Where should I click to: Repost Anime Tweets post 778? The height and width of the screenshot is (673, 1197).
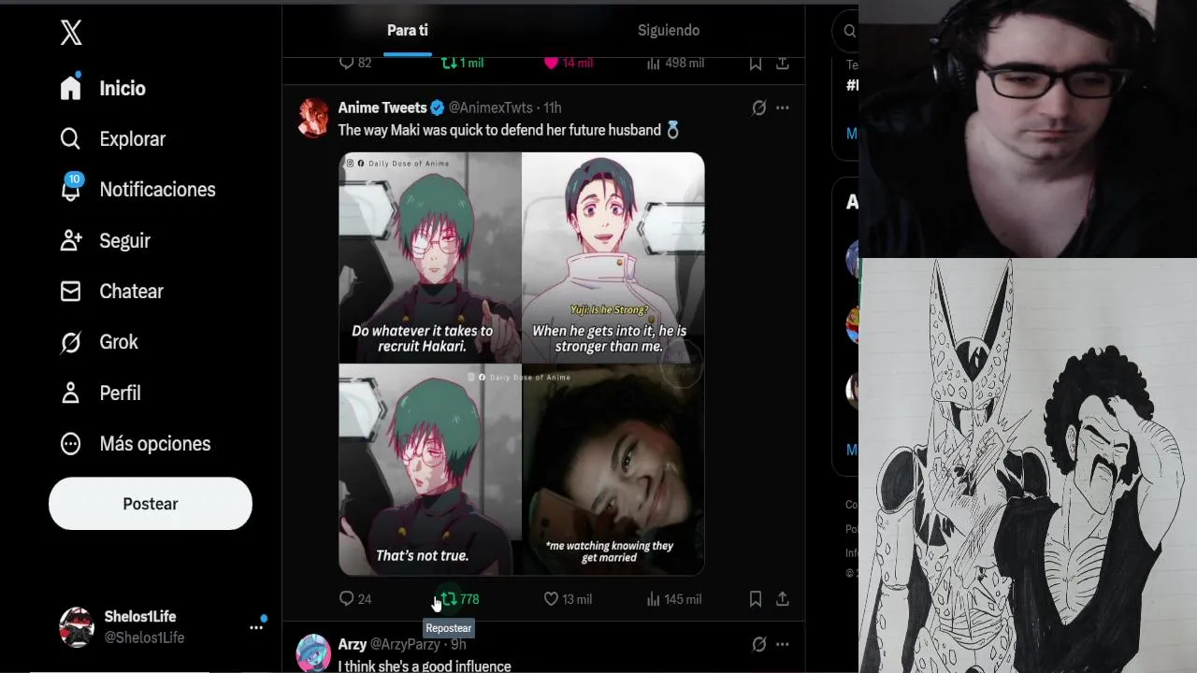(x=459, y=599)
